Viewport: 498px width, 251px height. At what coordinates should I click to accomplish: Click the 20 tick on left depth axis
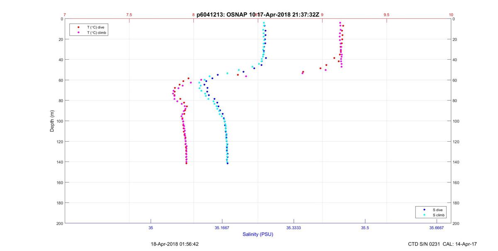point(60,39)
